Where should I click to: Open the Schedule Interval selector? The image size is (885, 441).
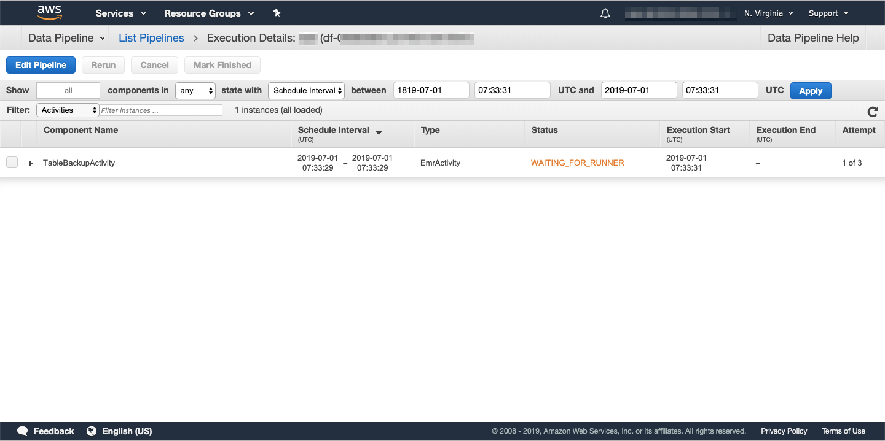click(x=306, y=90)
